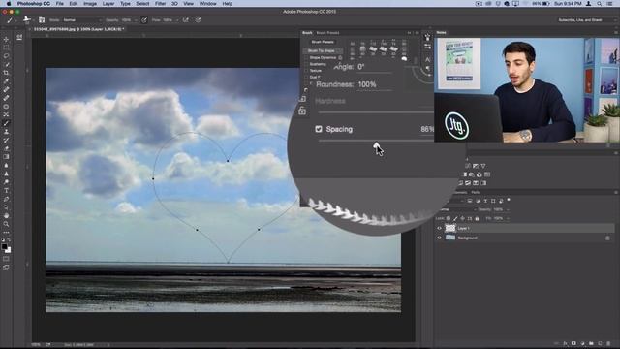Click Lock Image Pixels brush icon

455,218
